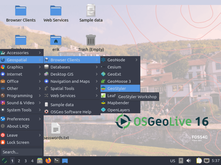Image resolution: width=221 pixels, height=165 pixels.
Task: Open the Web Services desktop folder
Action: click(x=56, y=11)
